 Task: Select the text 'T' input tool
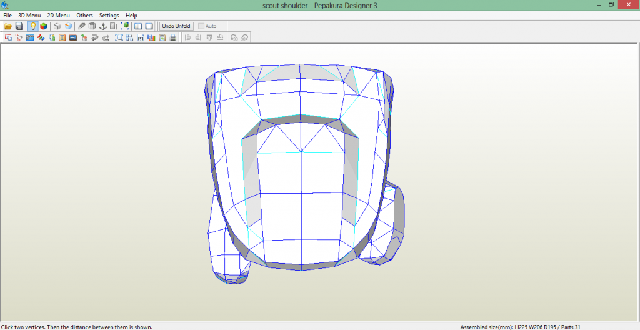point(62,37)
